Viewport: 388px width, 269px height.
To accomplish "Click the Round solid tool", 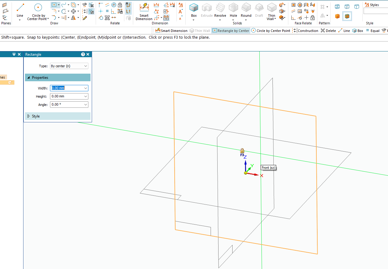I will pyautogui.click(x=246, y=11).
